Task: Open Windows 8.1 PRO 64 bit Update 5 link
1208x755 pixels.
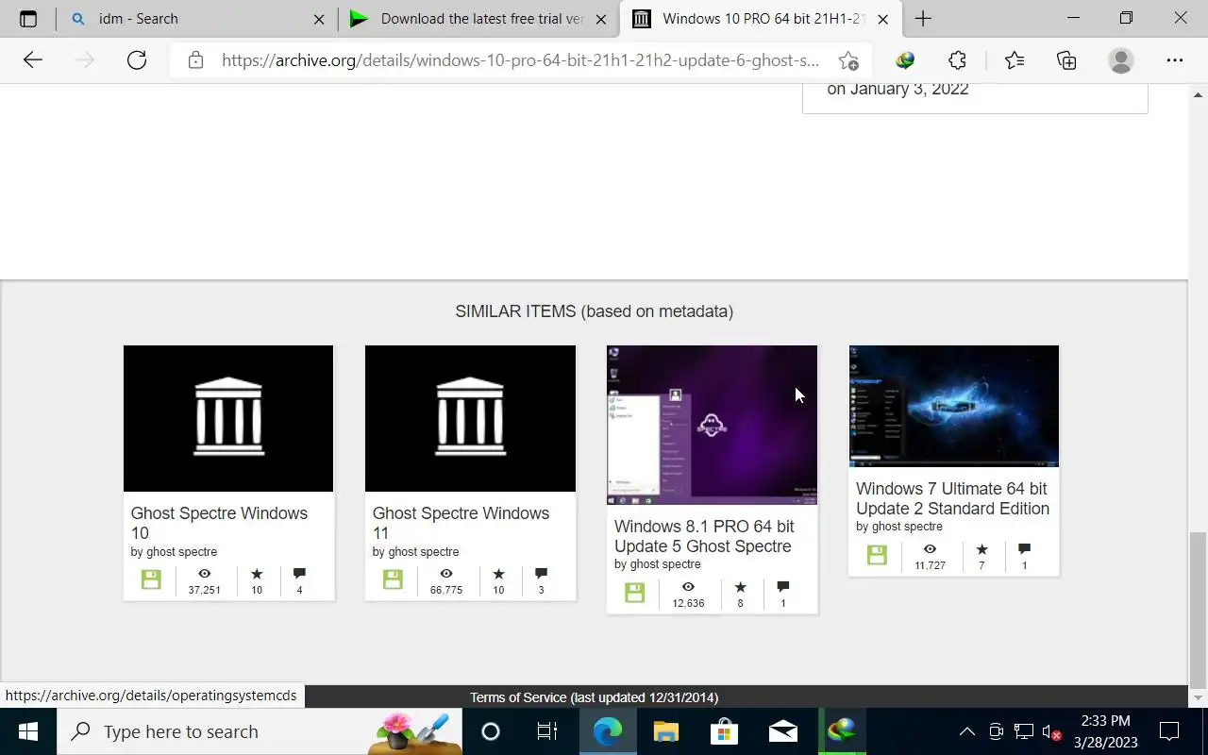Action: coord(704,536)
